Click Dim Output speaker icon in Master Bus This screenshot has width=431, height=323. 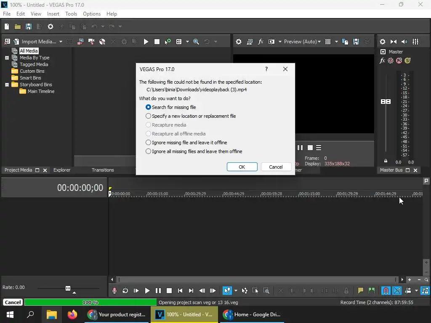click(x=404, y=42)
